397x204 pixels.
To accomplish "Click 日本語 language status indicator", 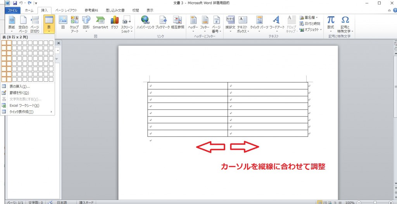I will click(62, 202).
